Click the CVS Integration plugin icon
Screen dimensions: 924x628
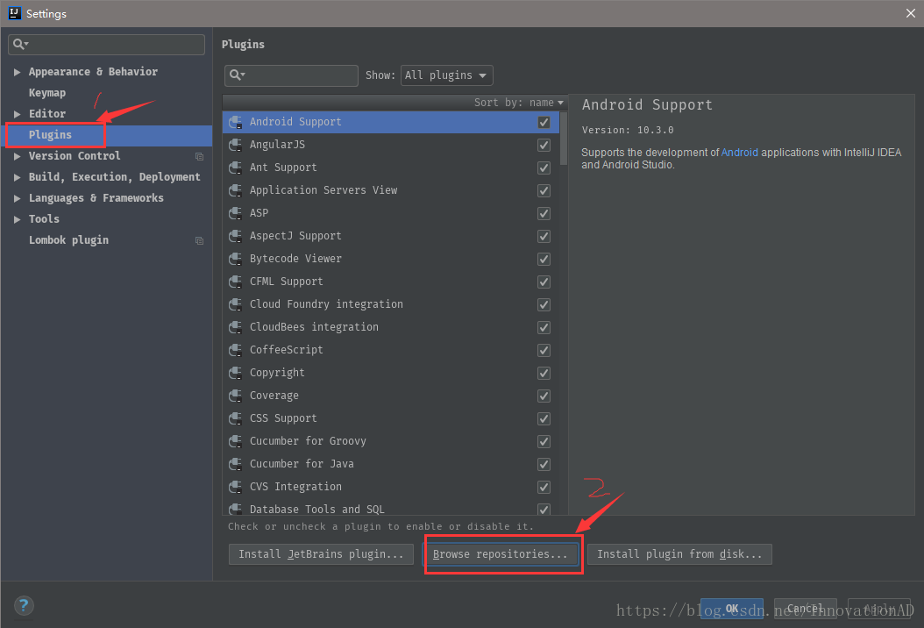[235, 487]
